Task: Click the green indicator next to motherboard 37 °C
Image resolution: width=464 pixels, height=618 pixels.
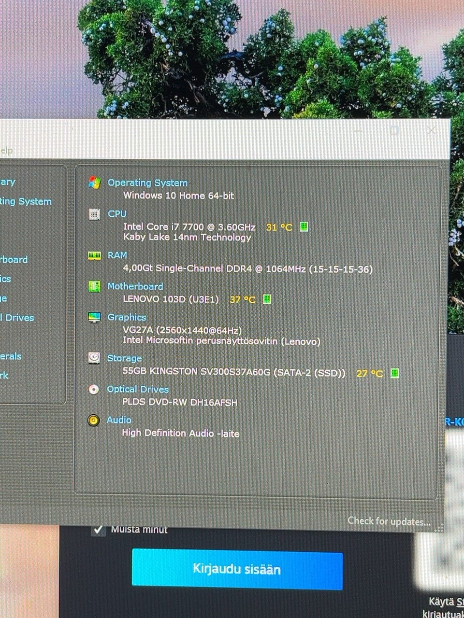Action: pos(267,299)
